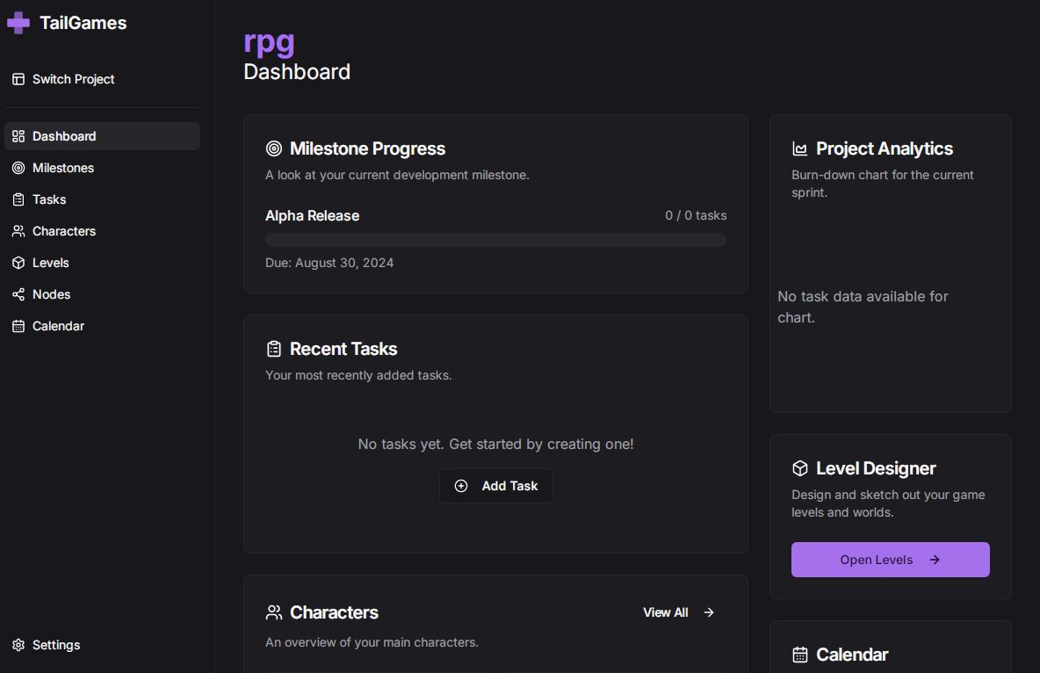Click the Characters people icon in sidebar
Image resolution: width=1040 pixels, height=673 pixels.
pos(18,231)
